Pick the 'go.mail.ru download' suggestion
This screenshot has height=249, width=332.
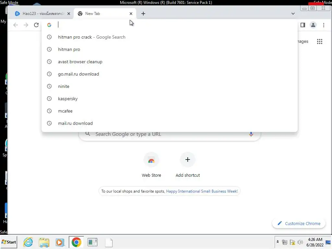(169, 74)
